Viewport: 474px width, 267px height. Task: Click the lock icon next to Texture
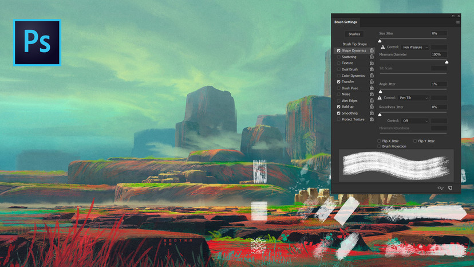click(372, 63)
